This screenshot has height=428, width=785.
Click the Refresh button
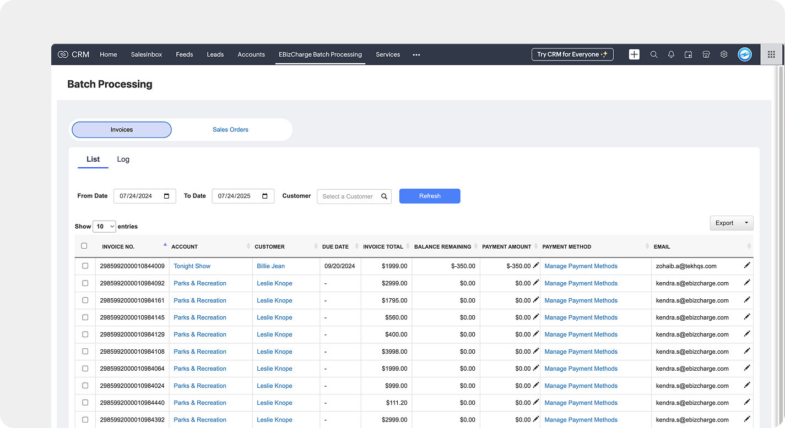(x=430, y=196)
